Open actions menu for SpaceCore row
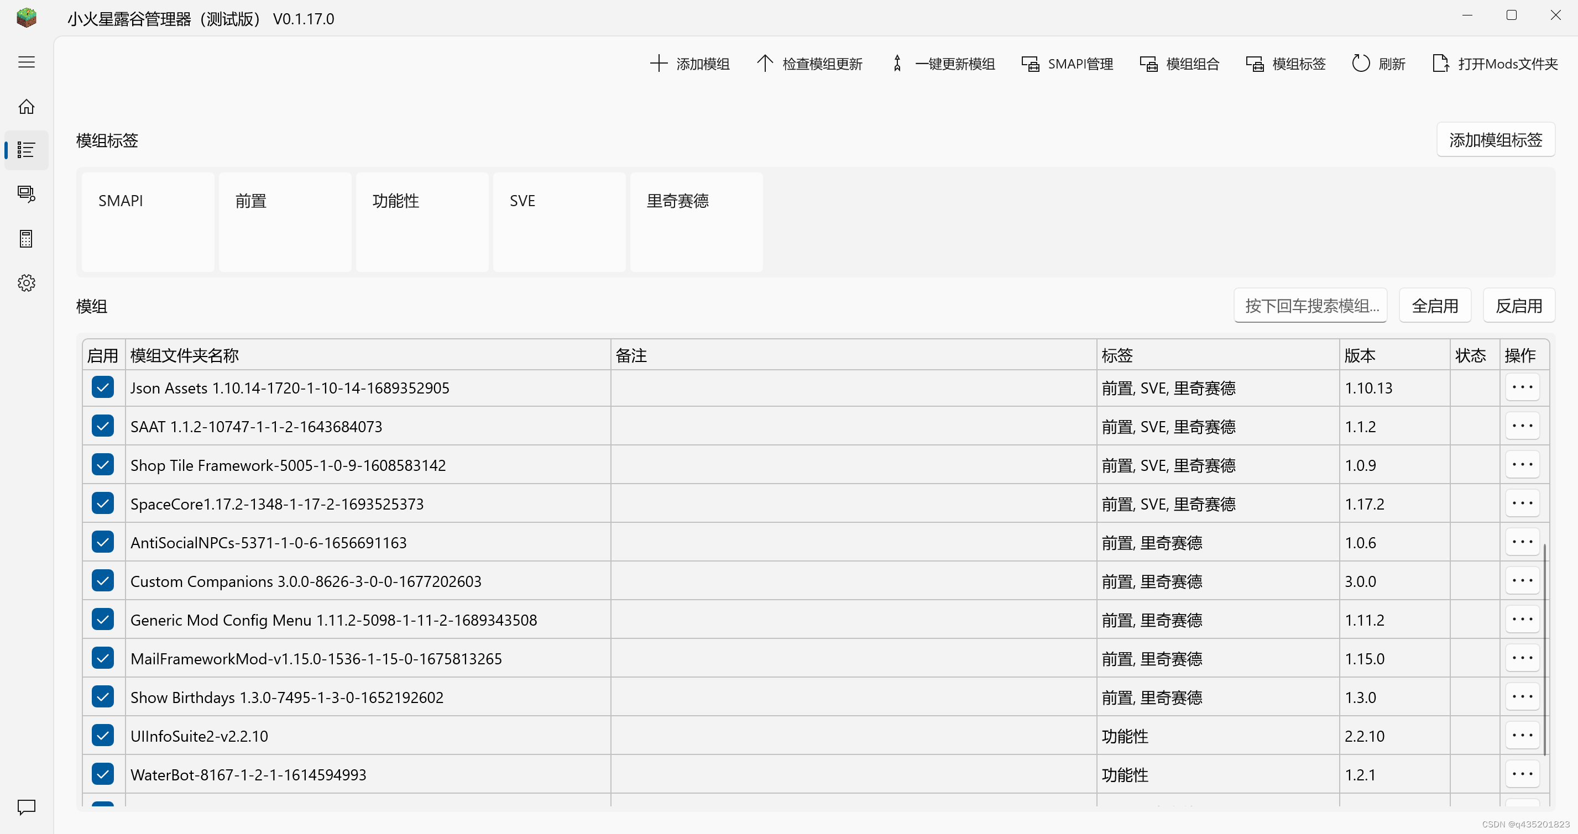 [x=1522, y=503]
